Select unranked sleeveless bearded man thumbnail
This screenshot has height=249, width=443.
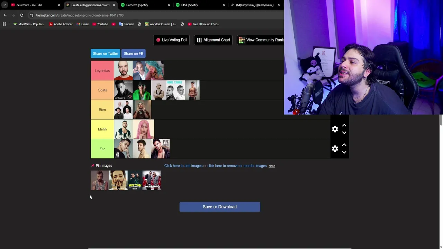(99, 180)
